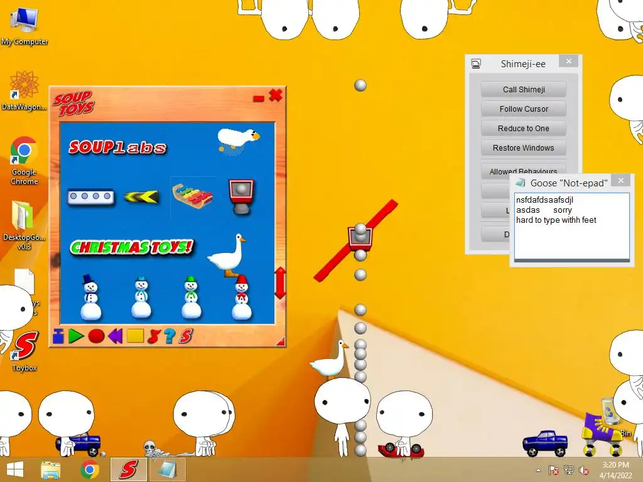Screen dimensions: 643x482
Task: Open help with the blue question mark
Action: (170, 336)
